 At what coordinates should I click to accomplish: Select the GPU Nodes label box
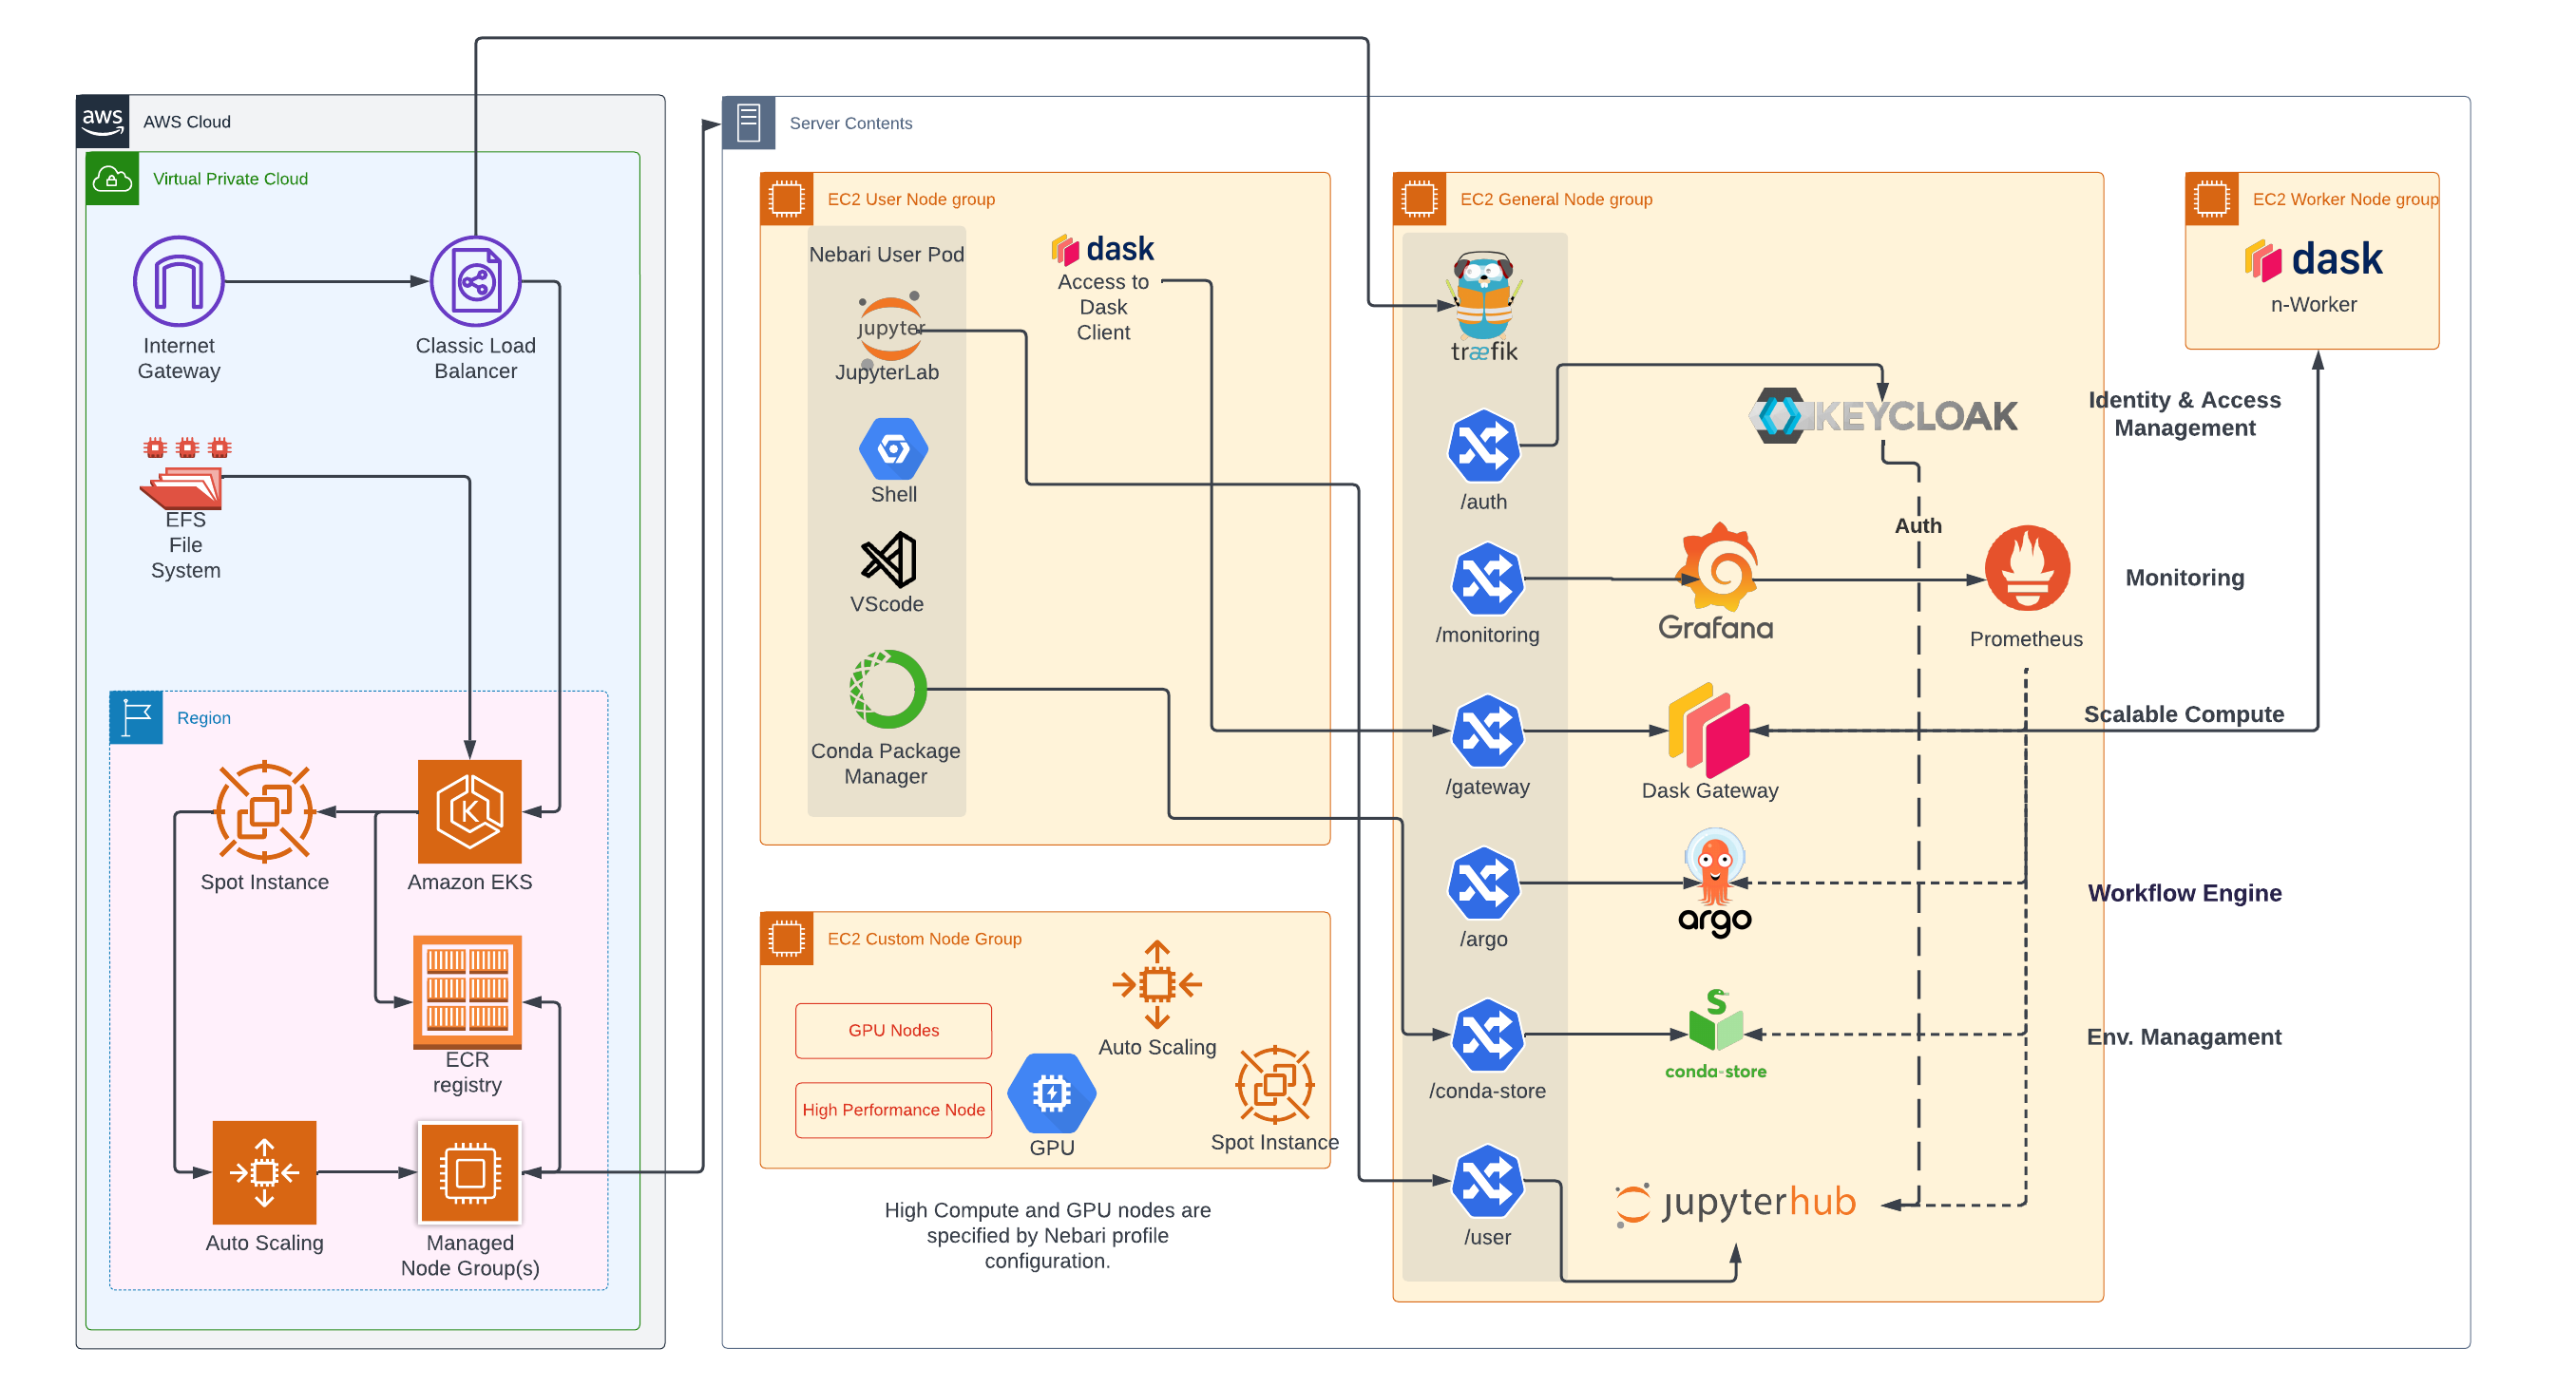893,1029
